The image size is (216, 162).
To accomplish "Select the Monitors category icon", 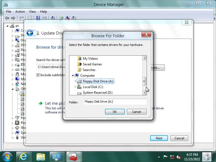I will 17,79.
